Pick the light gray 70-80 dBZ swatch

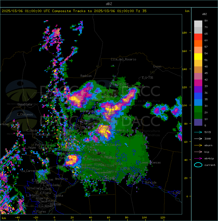[198, 24]
